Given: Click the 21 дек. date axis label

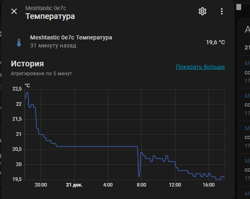Looking at the screenshot, I should point(74,185).
